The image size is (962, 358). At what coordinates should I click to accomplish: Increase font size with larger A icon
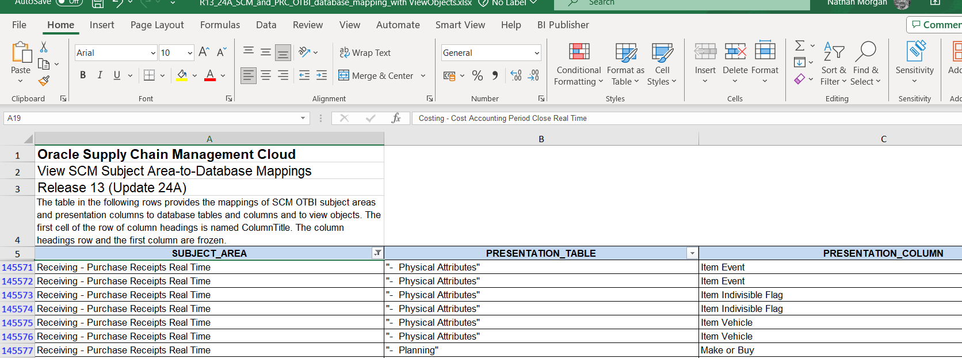click(204, 52)
